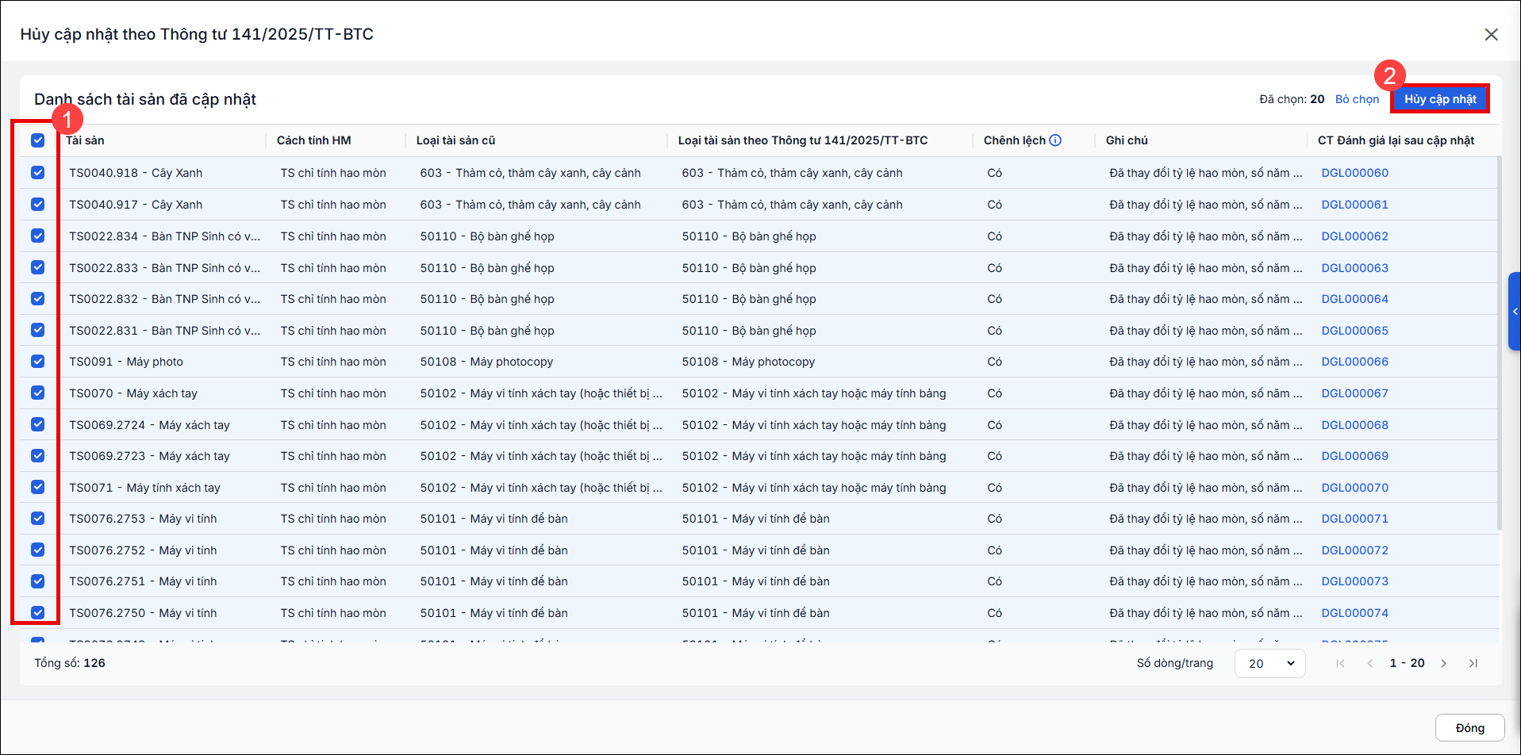
Task: Open revaluation voucher DGL000060
Action: click(1354, 173)
